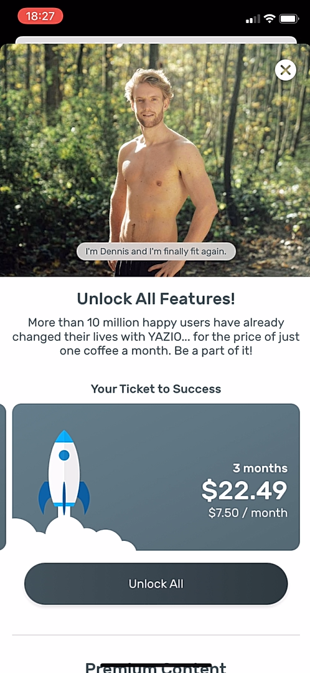Screen dimensions: 310x673
Task: Tap the cellular signal bars icon
Action: [253, 19]
